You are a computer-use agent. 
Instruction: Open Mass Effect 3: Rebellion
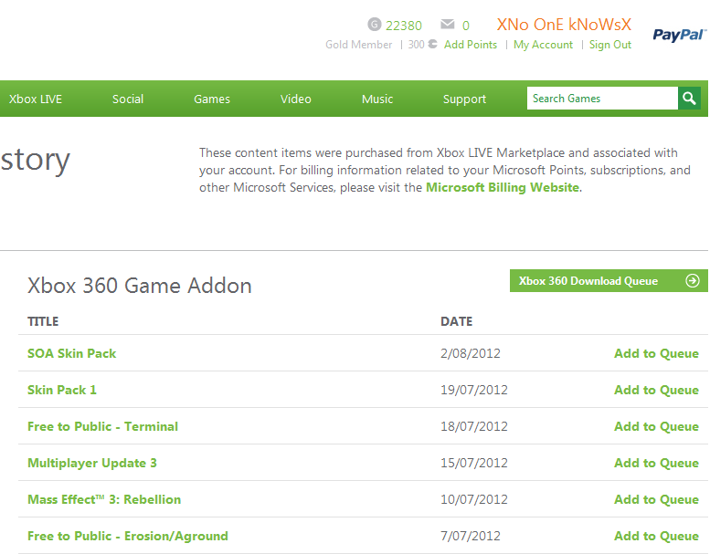point(104,499)
